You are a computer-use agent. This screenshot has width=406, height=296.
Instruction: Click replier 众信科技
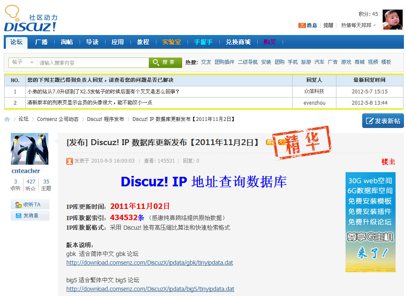(314, 91)
